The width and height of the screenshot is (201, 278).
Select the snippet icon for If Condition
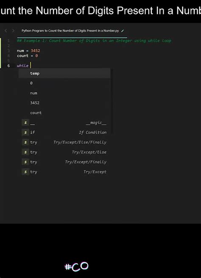click(25, 133)
